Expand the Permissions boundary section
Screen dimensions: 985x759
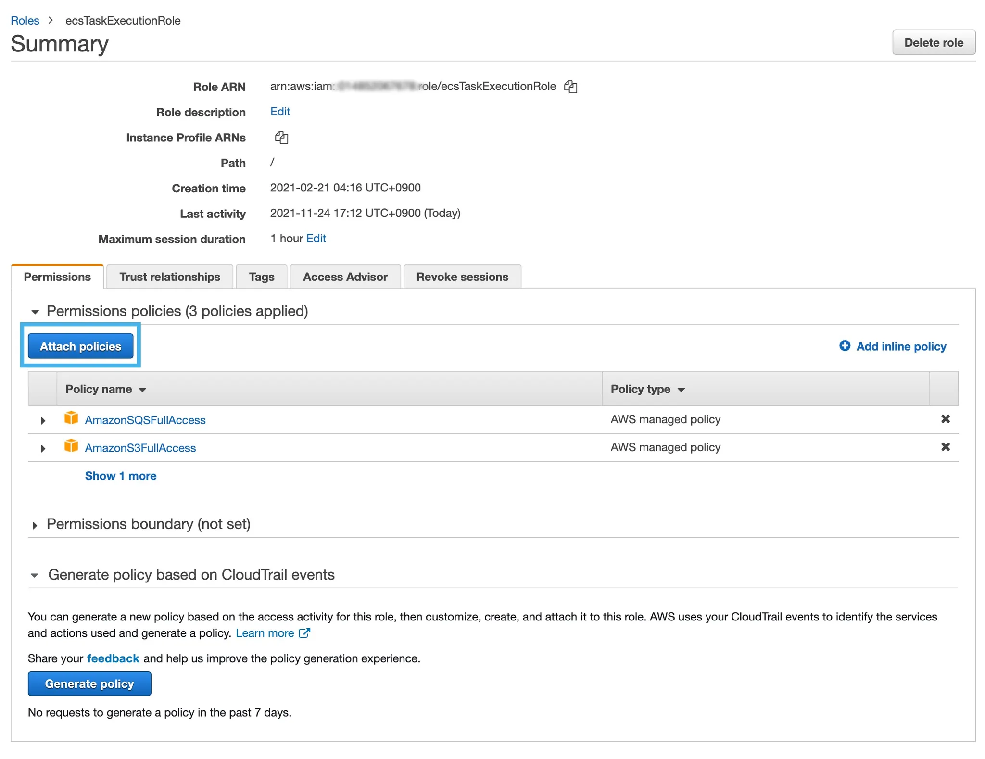(35, 525)
